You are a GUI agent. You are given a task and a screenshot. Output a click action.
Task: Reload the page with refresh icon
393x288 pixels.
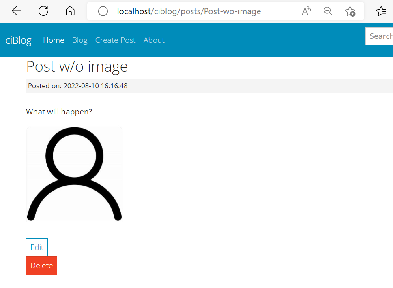43,11
